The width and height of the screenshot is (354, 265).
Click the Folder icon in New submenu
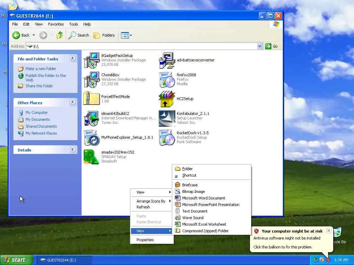pyautogui.click(x=178, y=169)
